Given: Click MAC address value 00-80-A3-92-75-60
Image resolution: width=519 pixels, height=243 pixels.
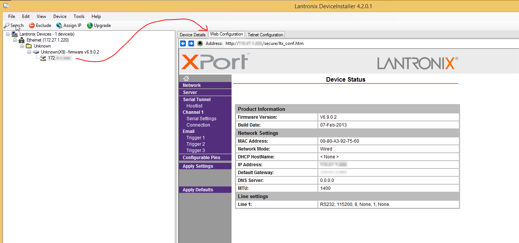Looking at the screenshot, I should coord(340,141).
